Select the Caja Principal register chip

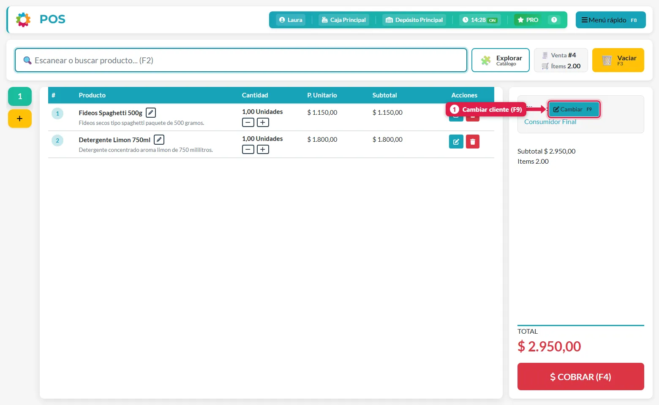point(344,20)
